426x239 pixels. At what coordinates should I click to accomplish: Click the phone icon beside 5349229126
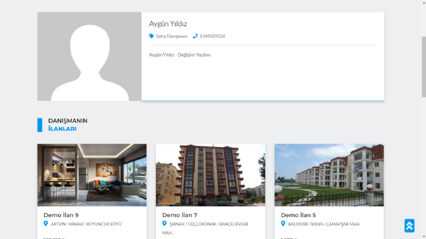click(x=195, y=36)
